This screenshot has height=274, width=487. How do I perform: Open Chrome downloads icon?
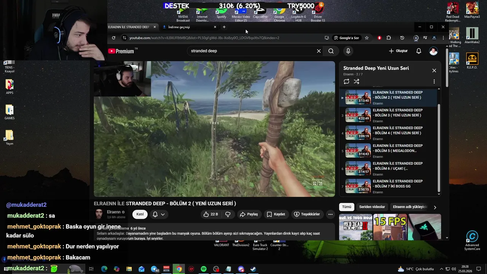tap(416, 38)
